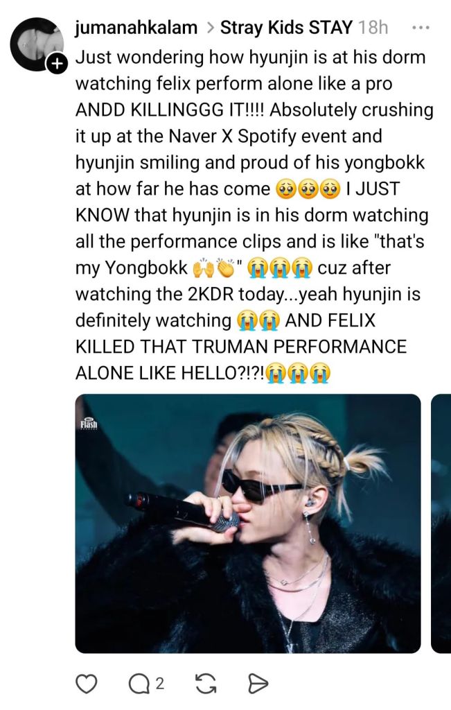Click the 18h timestamp
Image resolution: width=451 pixels, height=710 pixels.
coord(373,28)
